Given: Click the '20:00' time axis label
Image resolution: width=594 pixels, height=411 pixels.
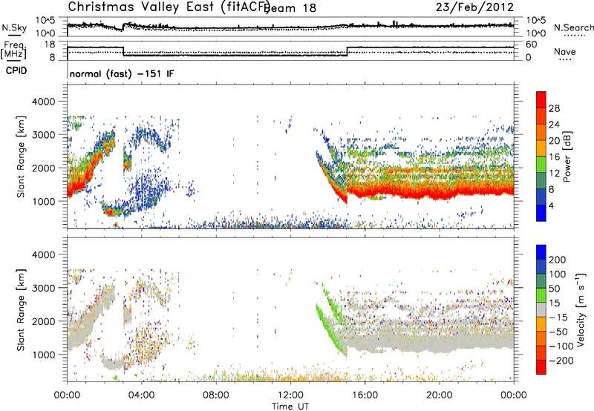Looking at the screenshot, I should [440, 395].
